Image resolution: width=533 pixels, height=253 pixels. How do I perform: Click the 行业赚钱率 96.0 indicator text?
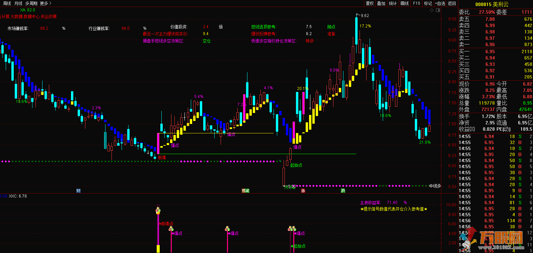tap(109, 28)
